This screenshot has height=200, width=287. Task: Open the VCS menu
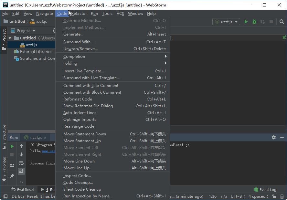[120, 14]
